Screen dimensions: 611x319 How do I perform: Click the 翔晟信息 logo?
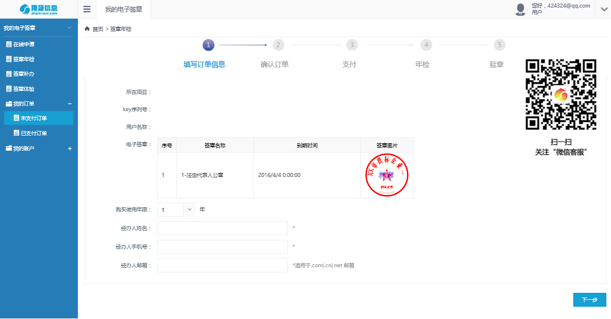coord(38,9)
